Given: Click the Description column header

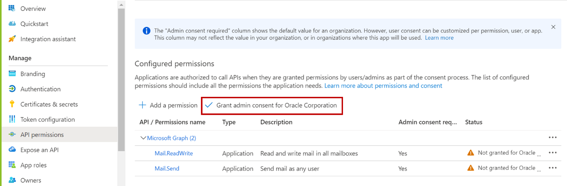Looking at the screenshot, I should [x=276, y=122].
